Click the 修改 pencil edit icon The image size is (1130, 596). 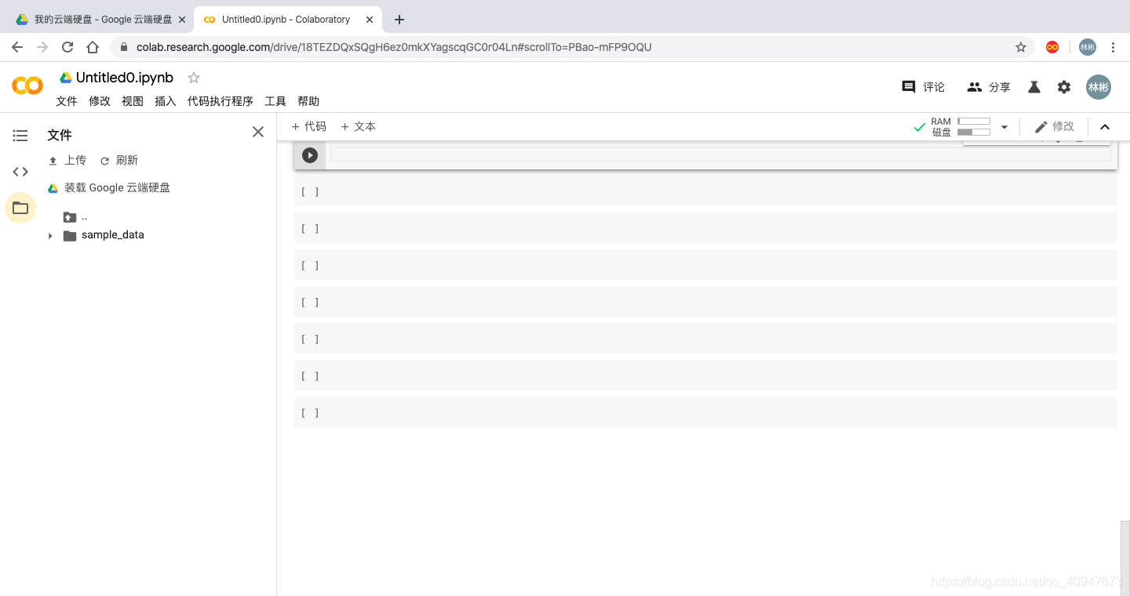pyautogui.click(x=1040, y=126)
